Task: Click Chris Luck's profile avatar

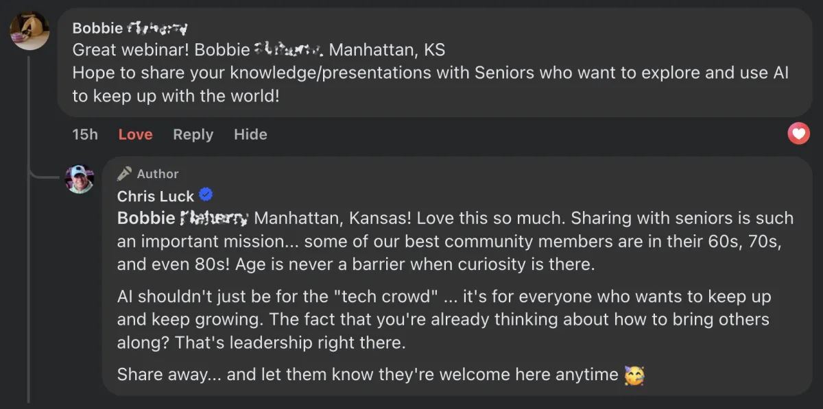Action: point(80,179)
